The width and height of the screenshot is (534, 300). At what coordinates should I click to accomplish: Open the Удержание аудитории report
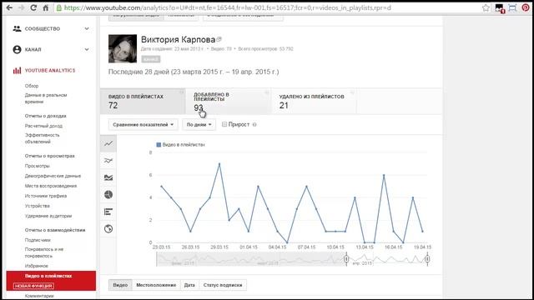click(x=48, y=216)
